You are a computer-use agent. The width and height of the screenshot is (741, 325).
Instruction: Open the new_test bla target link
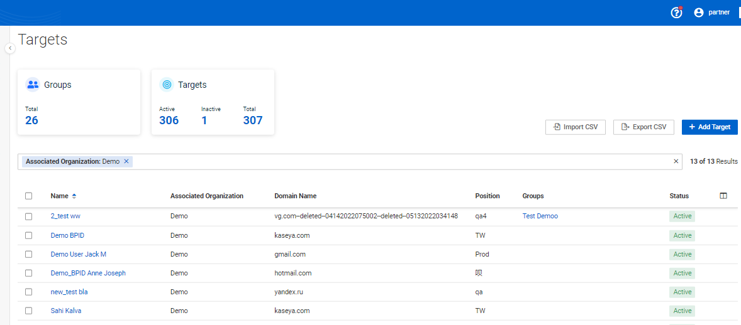69,292
